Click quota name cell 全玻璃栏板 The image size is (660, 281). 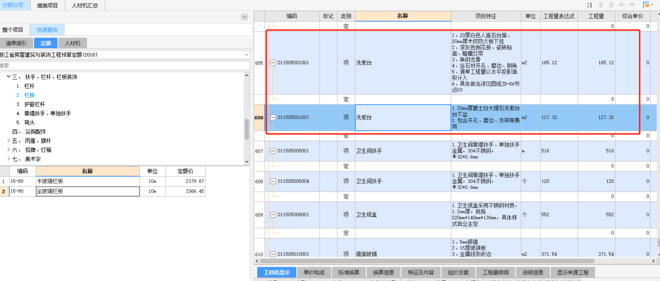88,191
